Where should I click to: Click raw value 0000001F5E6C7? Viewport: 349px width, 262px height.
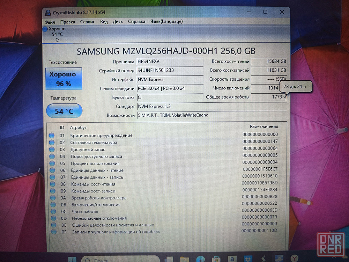tap(260, 169)
